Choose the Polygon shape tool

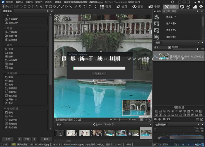(x=66, y=6)
